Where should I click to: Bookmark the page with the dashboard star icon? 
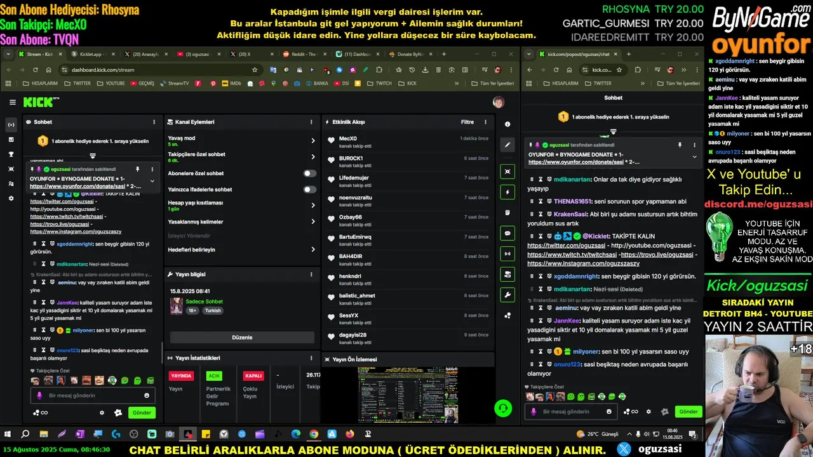pos(255,70)
